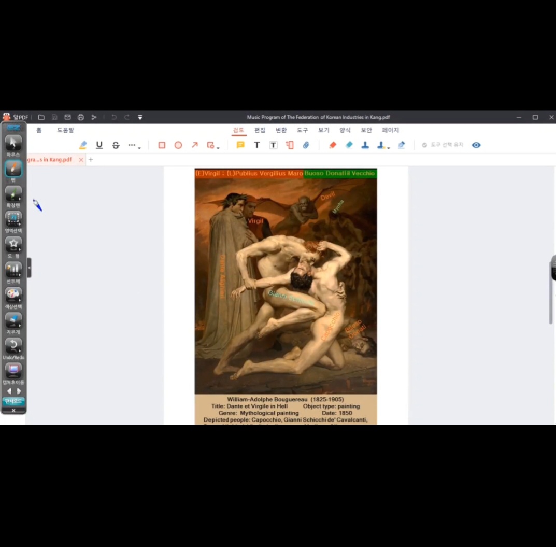Select the 펜 (pen) tool
The width and height of the screenshot is (556, 547).
(x=13, y=171)
